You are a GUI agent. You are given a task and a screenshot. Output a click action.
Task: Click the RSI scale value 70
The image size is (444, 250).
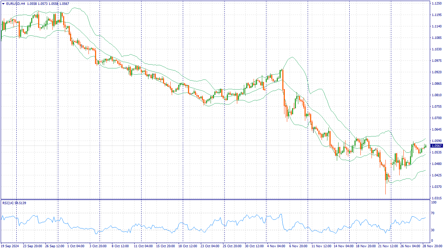433,213
